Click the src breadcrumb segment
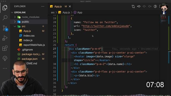This screenshot has width=171, height=96. [x=53, y=13]
